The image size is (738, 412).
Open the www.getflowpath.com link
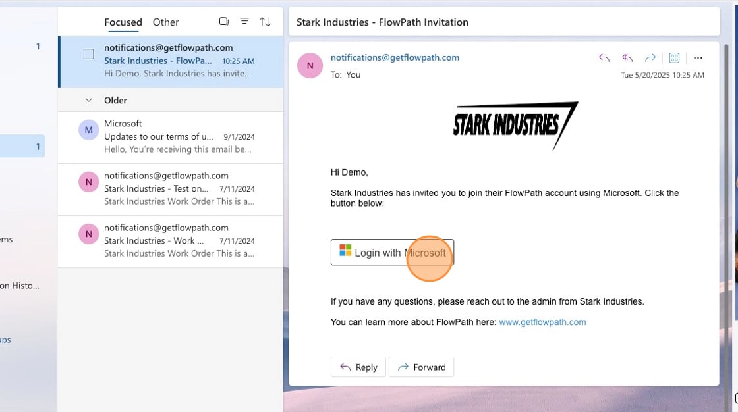[x=542, y=322]
